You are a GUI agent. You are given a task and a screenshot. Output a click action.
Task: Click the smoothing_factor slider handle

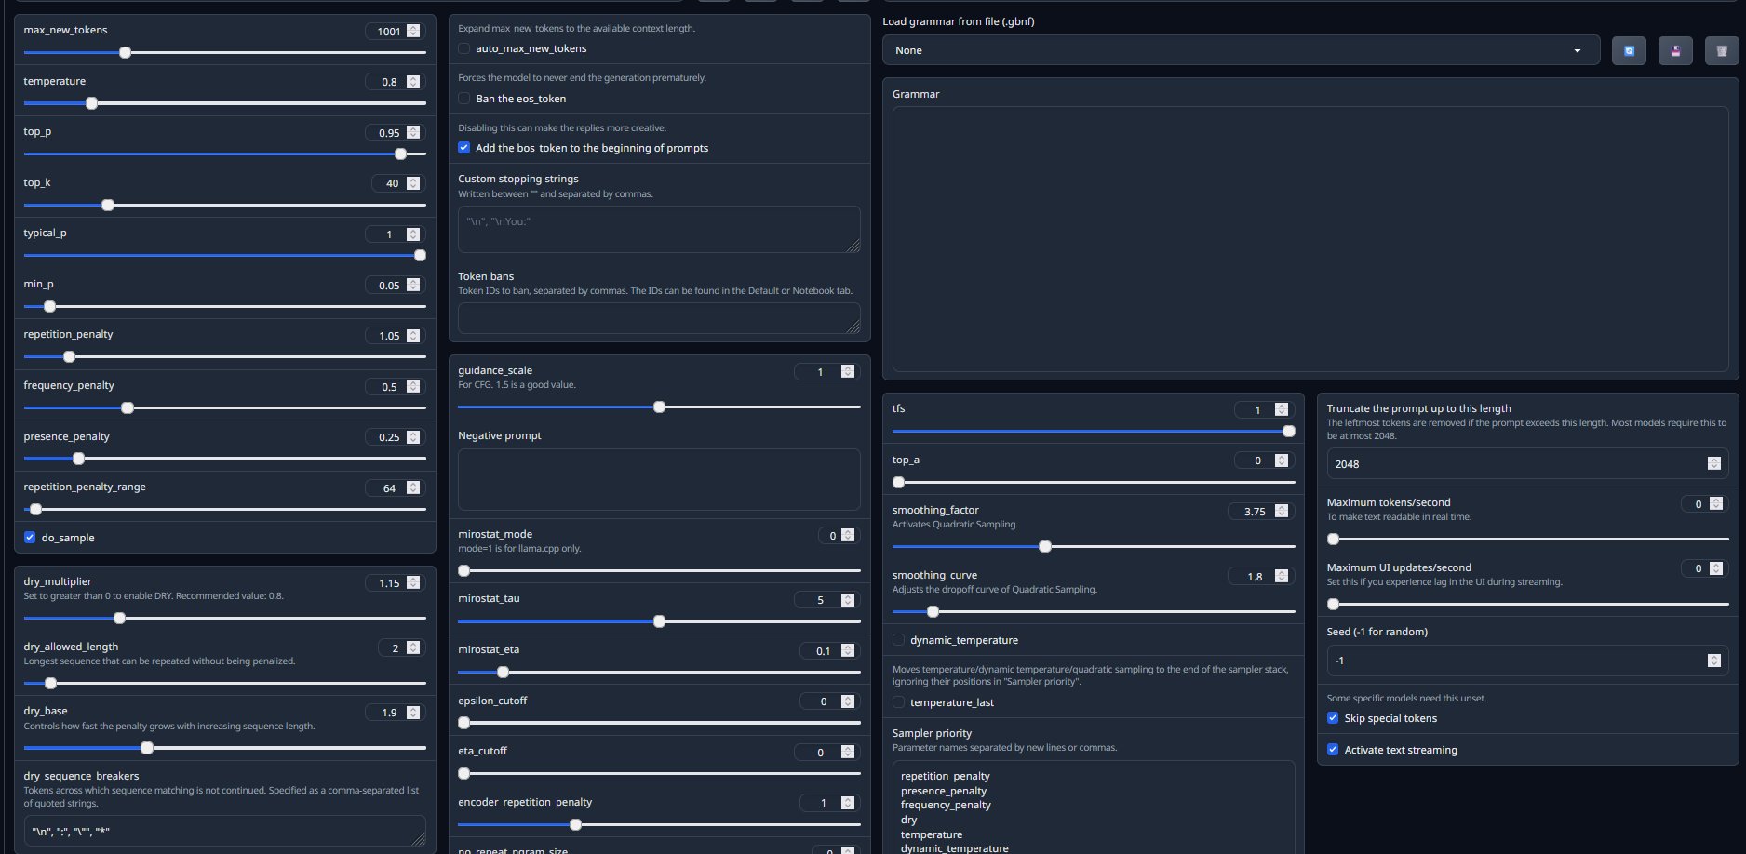1045,547
